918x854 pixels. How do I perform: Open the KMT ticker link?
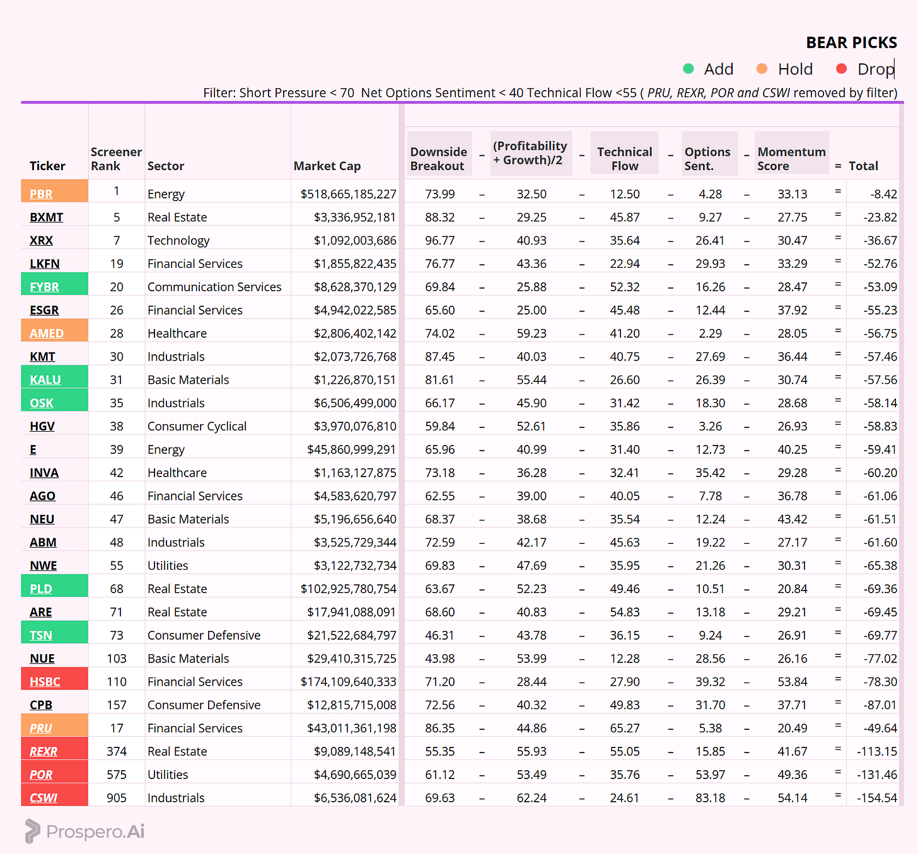pyautogui.click(x=42, y=357)
